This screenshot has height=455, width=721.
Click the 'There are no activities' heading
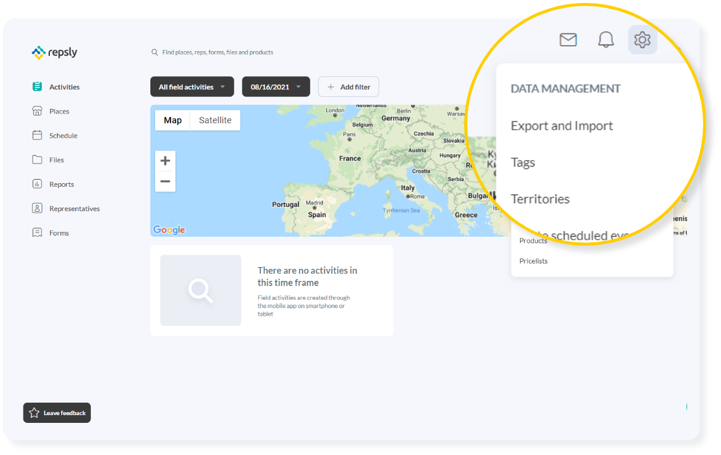point(307,277)
